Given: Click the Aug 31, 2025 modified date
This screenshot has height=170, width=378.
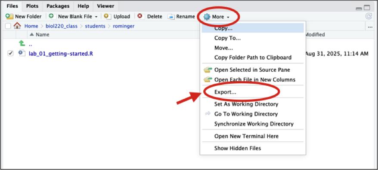Looking at the screenshot, I should (x=337, y=54).
